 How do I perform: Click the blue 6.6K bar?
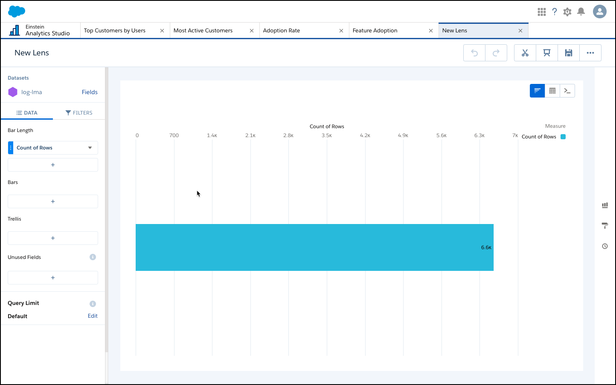pos(314,247)
